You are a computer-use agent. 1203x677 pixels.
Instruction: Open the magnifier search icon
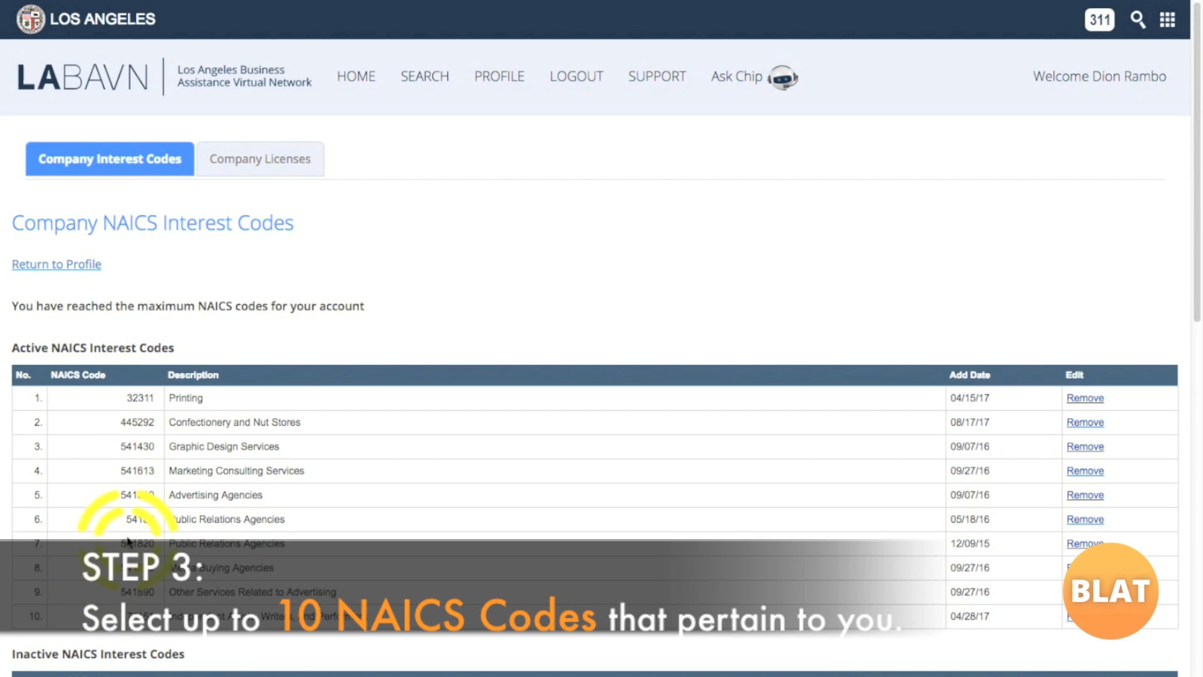pos(1137,19)
